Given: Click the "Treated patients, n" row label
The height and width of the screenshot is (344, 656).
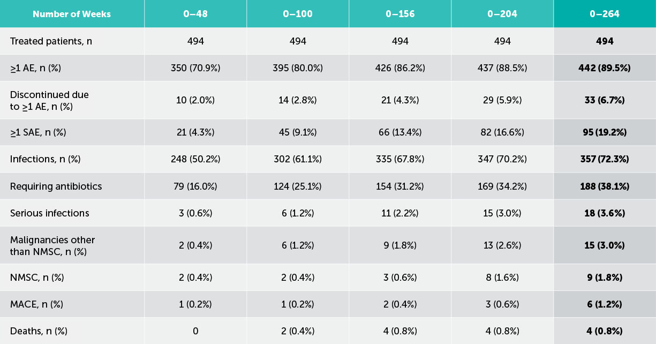Looking at the screenshot, I should coord(51,41).
